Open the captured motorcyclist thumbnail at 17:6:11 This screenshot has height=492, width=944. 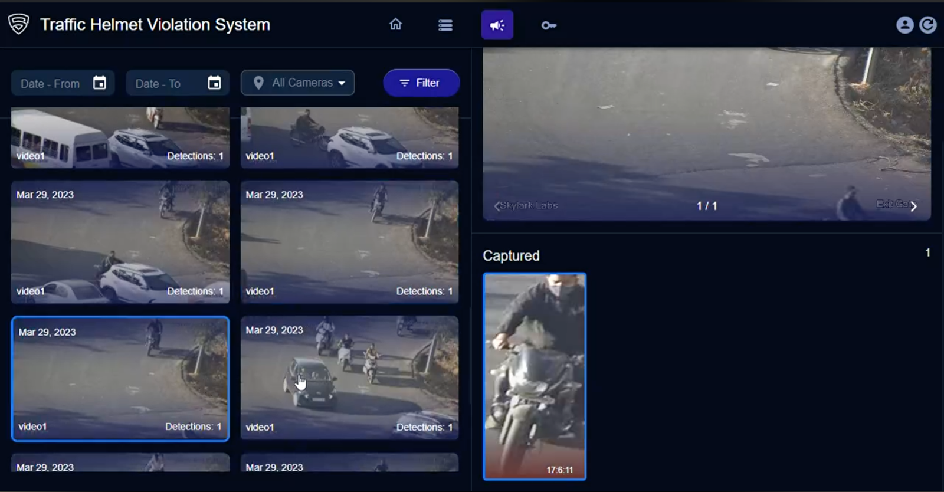[x=535, y=376]
